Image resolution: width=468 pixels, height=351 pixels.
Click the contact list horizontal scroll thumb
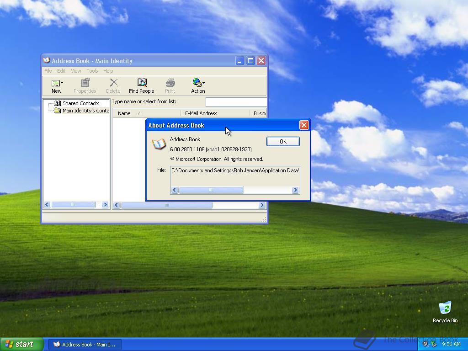coord(166,205)
